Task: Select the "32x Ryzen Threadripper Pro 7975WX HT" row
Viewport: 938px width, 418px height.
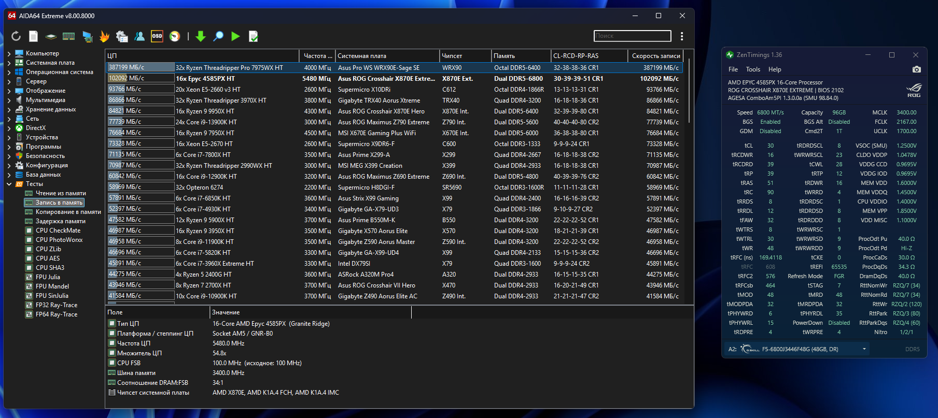Action: point(394,67)
